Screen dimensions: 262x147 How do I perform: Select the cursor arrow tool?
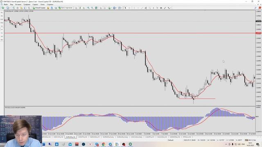point(125,8)
